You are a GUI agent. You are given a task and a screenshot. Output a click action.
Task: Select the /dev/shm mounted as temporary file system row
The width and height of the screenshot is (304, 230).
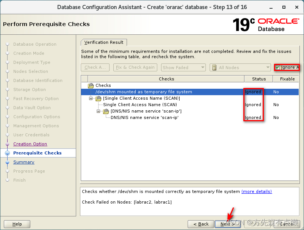click(190, 92)
